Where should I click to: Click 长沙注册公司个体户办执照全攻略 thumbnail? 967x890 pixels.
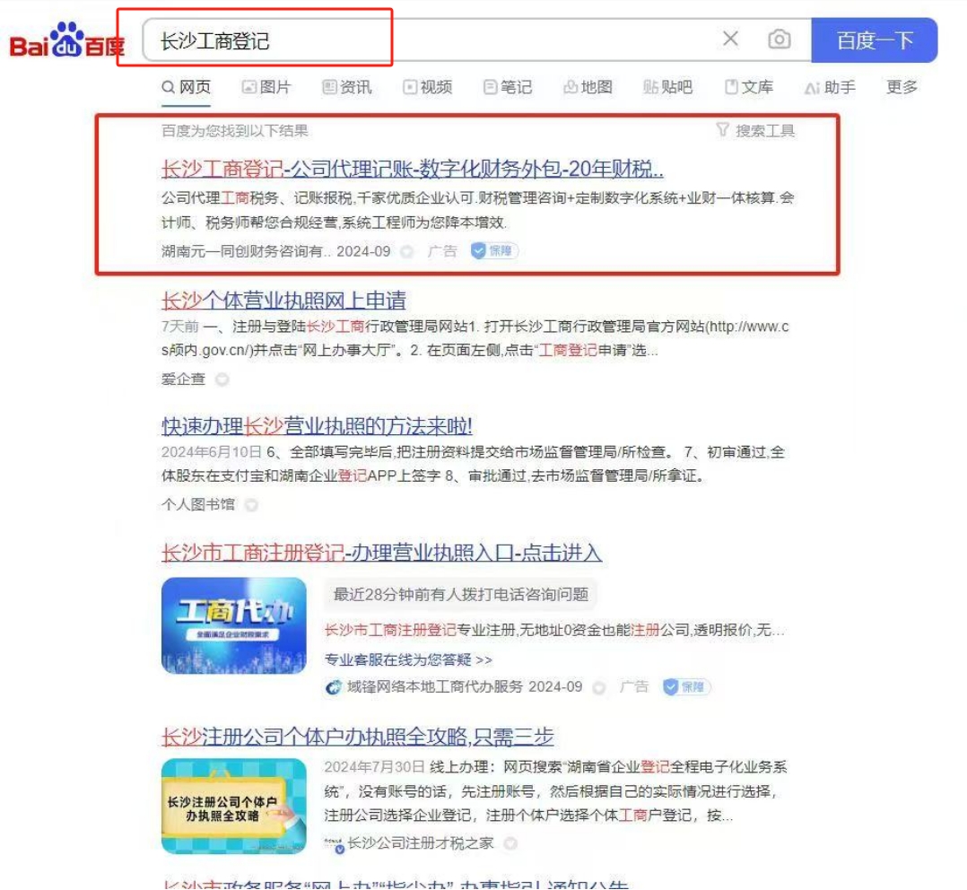(234, 807)
